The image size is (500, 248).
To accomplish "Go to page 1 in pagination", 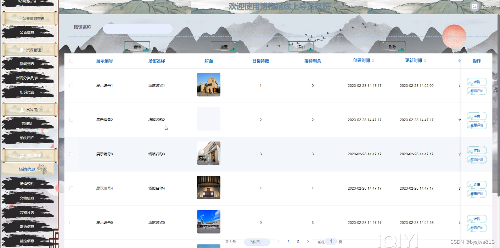I will click(x=288, y=241).
